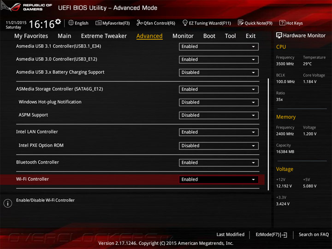This screenshot has height=249, width=332.
Task: Click the 29°C temperature value
Action: (307, 64)
